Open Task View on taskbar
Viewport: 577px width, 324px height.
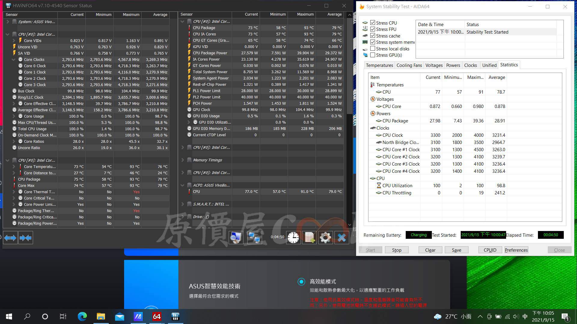click(63, 316)
